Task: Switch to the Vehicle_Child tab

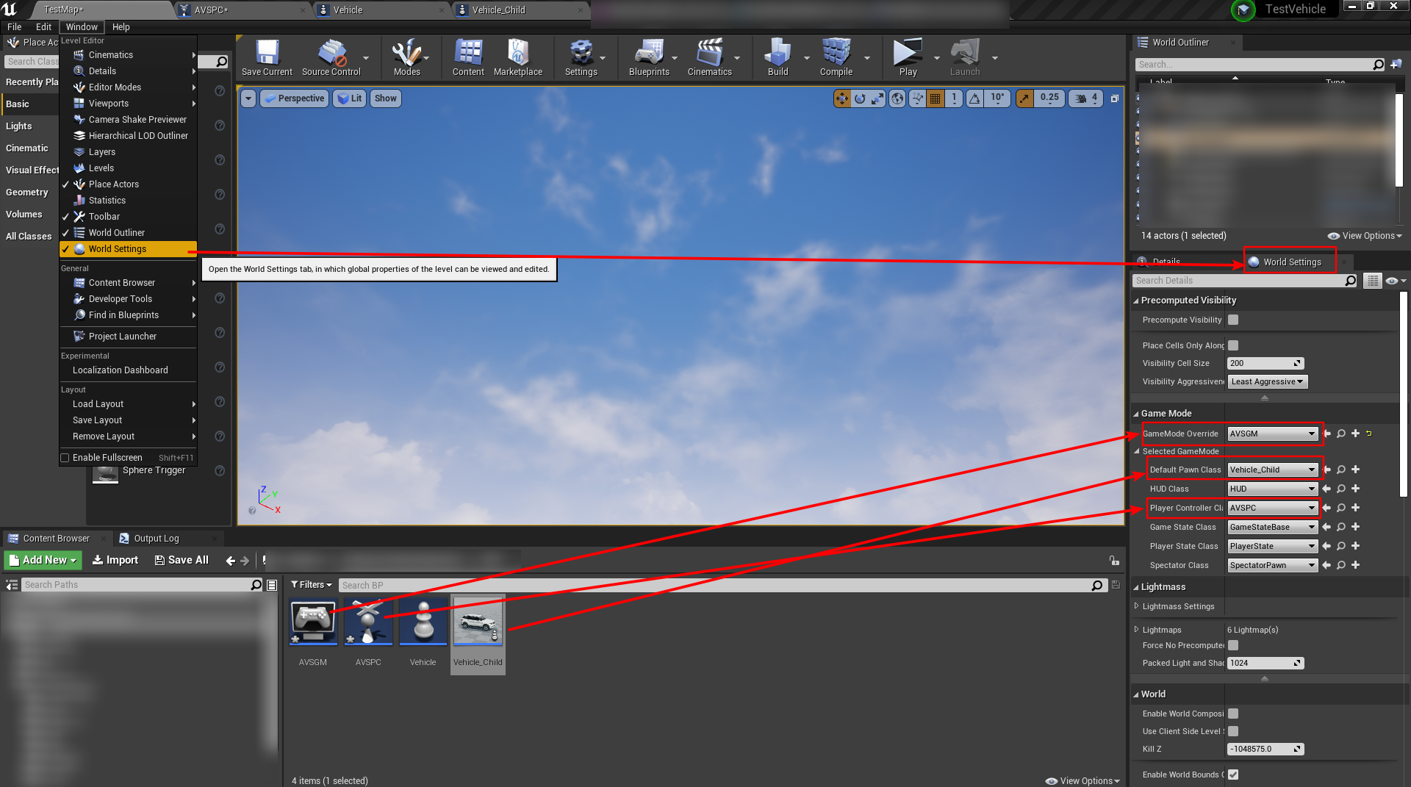Action: 498,10
